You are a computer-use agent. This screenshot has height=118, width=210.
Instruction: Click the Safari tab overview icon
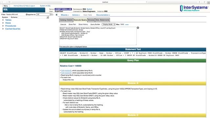(204, 2)
